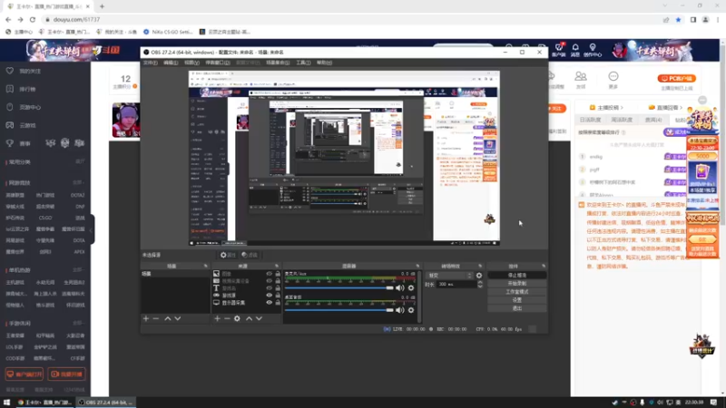Increase the 300 ms transition duration
Image resolution: width=726 pixels, height=408 pixels.
coord(480,282)
